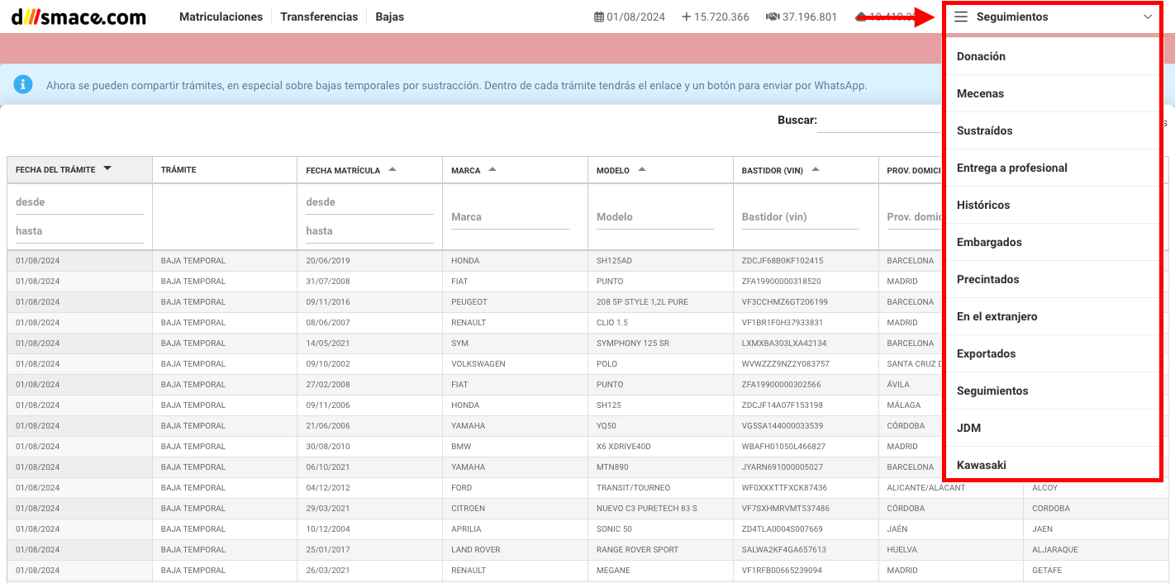Screen dimensions: 1175x583
Task: Select Entrega a profesional option
Action: click(x=1053, y=168)
